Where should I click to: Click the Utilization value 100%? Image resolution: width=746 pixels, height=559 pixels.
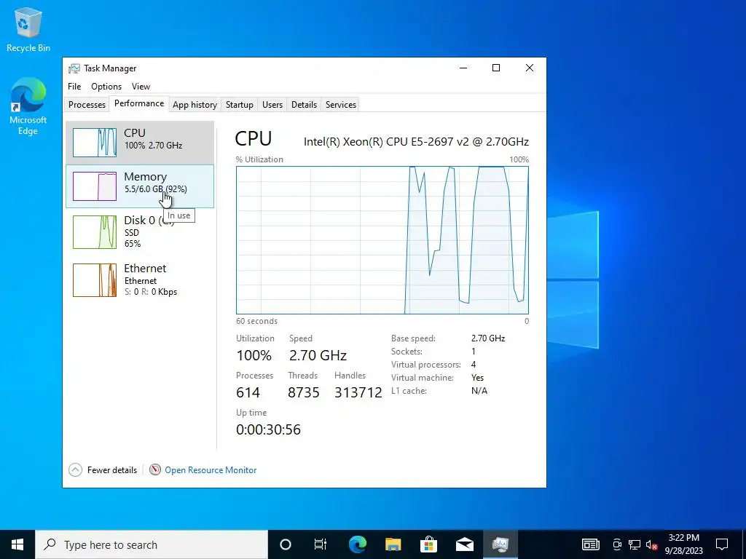point(254,355)
